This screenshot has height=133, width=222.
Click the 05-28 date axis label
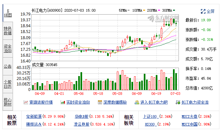pyautogui.click(x=117, y=94)
